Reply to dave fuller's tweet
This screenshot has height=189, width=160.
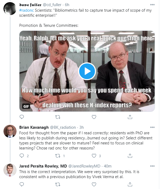coord(22,117)
